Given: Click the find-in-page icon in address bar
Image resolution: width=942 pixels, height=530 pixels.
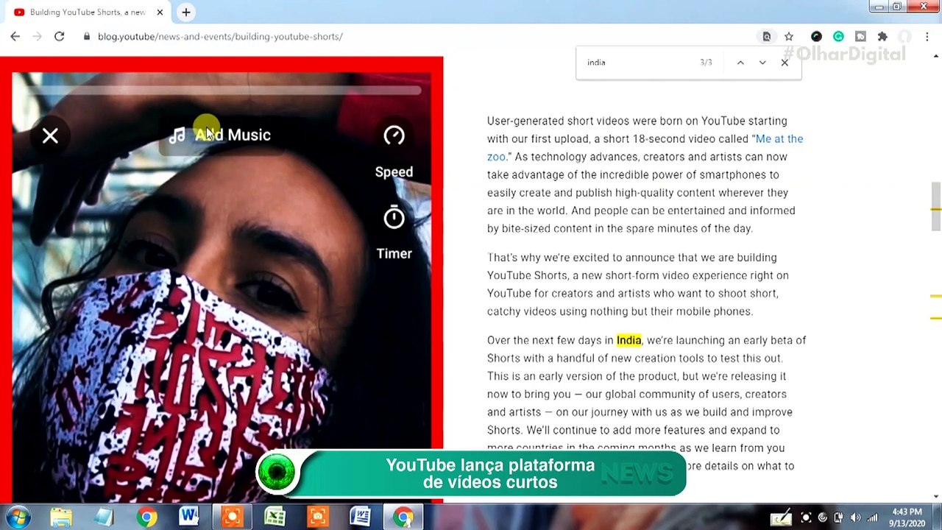Looking at the screenshot, I should point(767,36).
